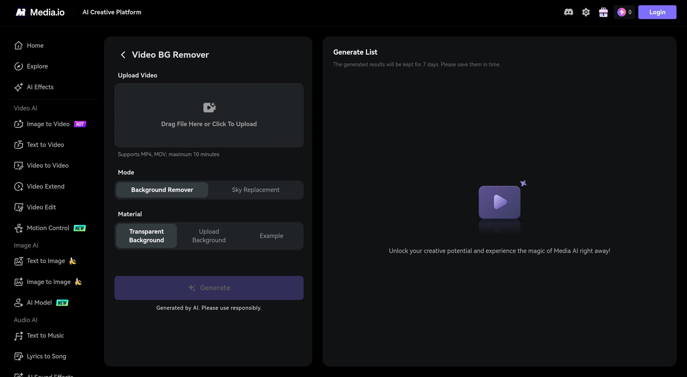This screenshot has height=377, width=687.
Task: Open Image to Video tool
Action: click(x=48, y=124)
